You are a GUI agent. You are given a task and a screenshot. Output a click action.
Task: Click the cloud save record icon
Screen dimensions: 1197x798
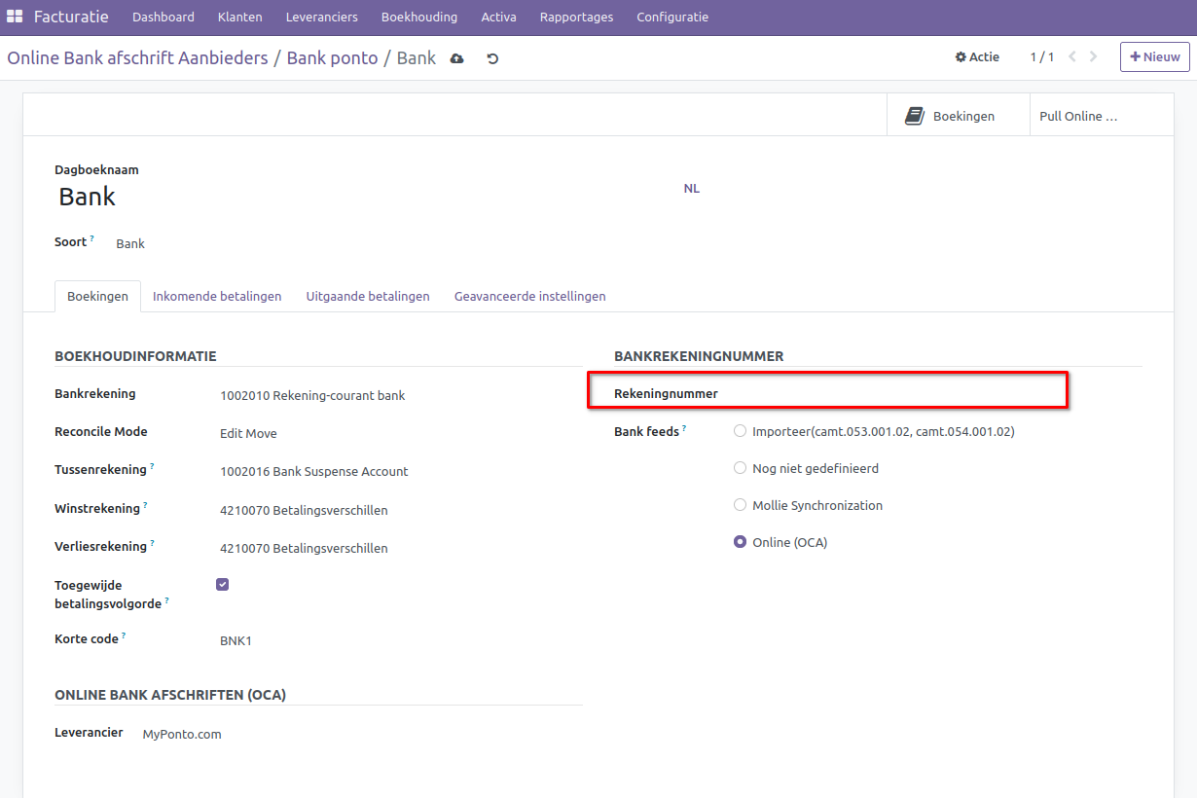point(457,58)
